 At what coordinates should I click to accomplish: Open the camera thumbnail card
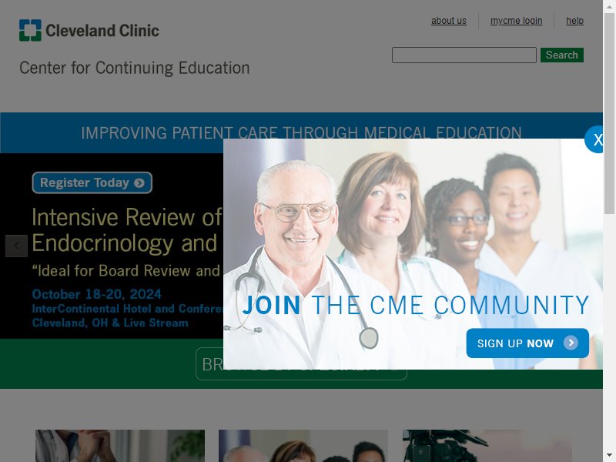coord(487,446)
